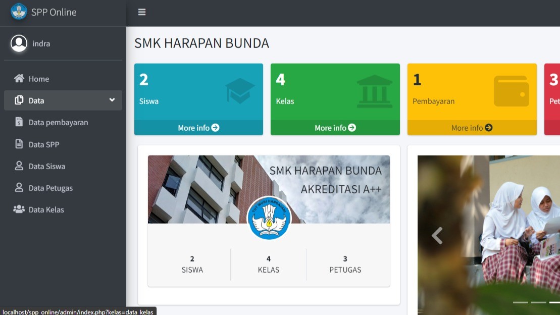
Task: Click the Data Siswa person icon
Action: pos(19,166)
